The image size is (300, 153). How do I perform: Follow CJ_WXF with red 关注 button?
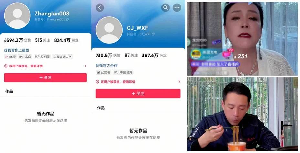click(138, 94)
